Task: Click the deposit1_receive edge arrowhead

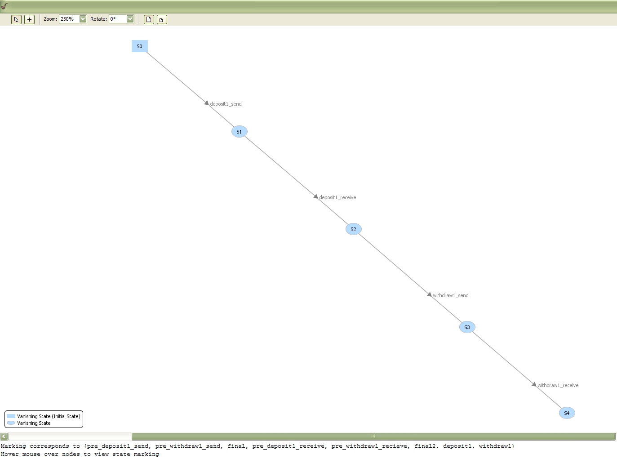Action: click(x=315, y=197)
